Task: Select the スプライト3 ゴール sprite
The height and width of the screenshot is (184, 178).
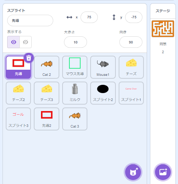Action: [18, 119]
